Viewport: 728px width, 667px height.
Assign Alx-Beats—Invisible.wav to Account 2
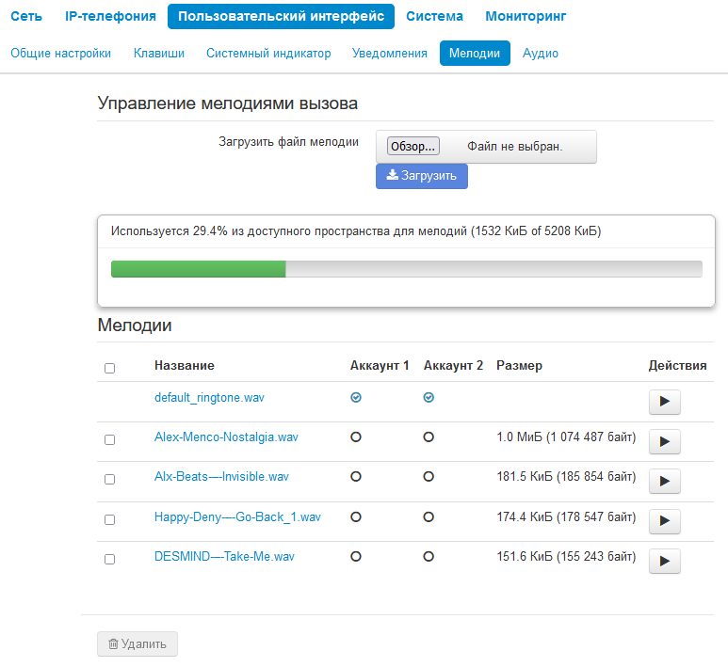(429, 476)
